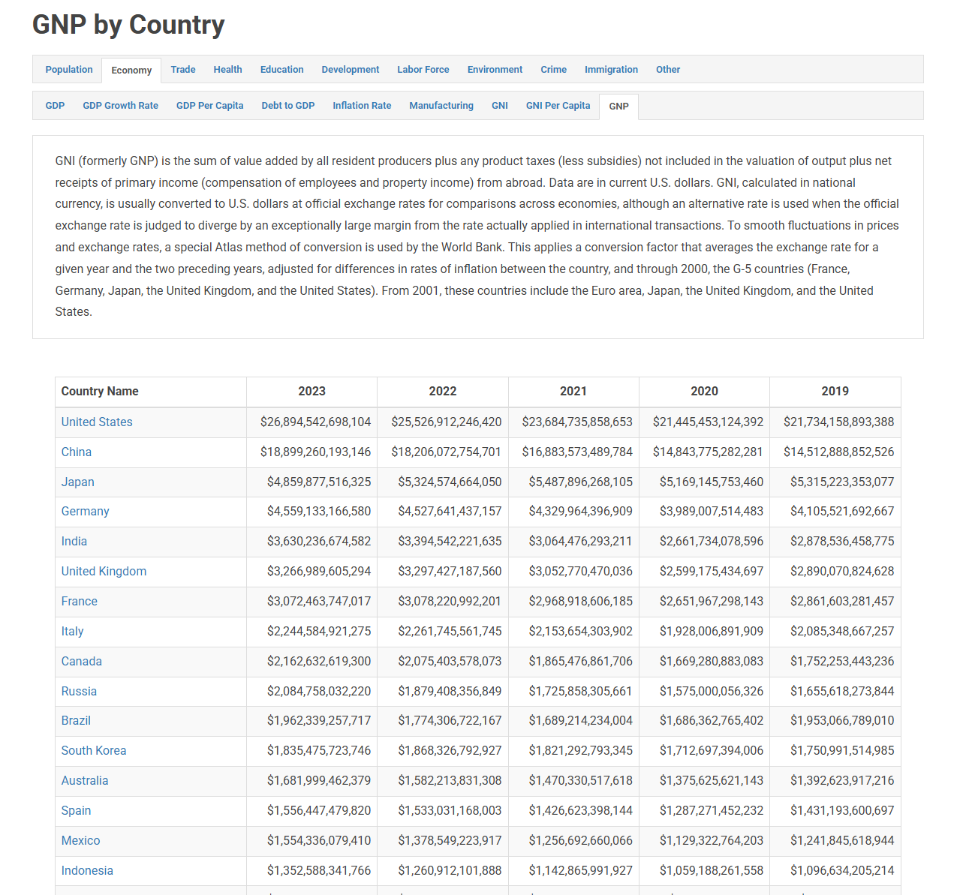Switch to Debt to GDP sub-tab
This screenshot has width=963, height=895.
point(288,106)
